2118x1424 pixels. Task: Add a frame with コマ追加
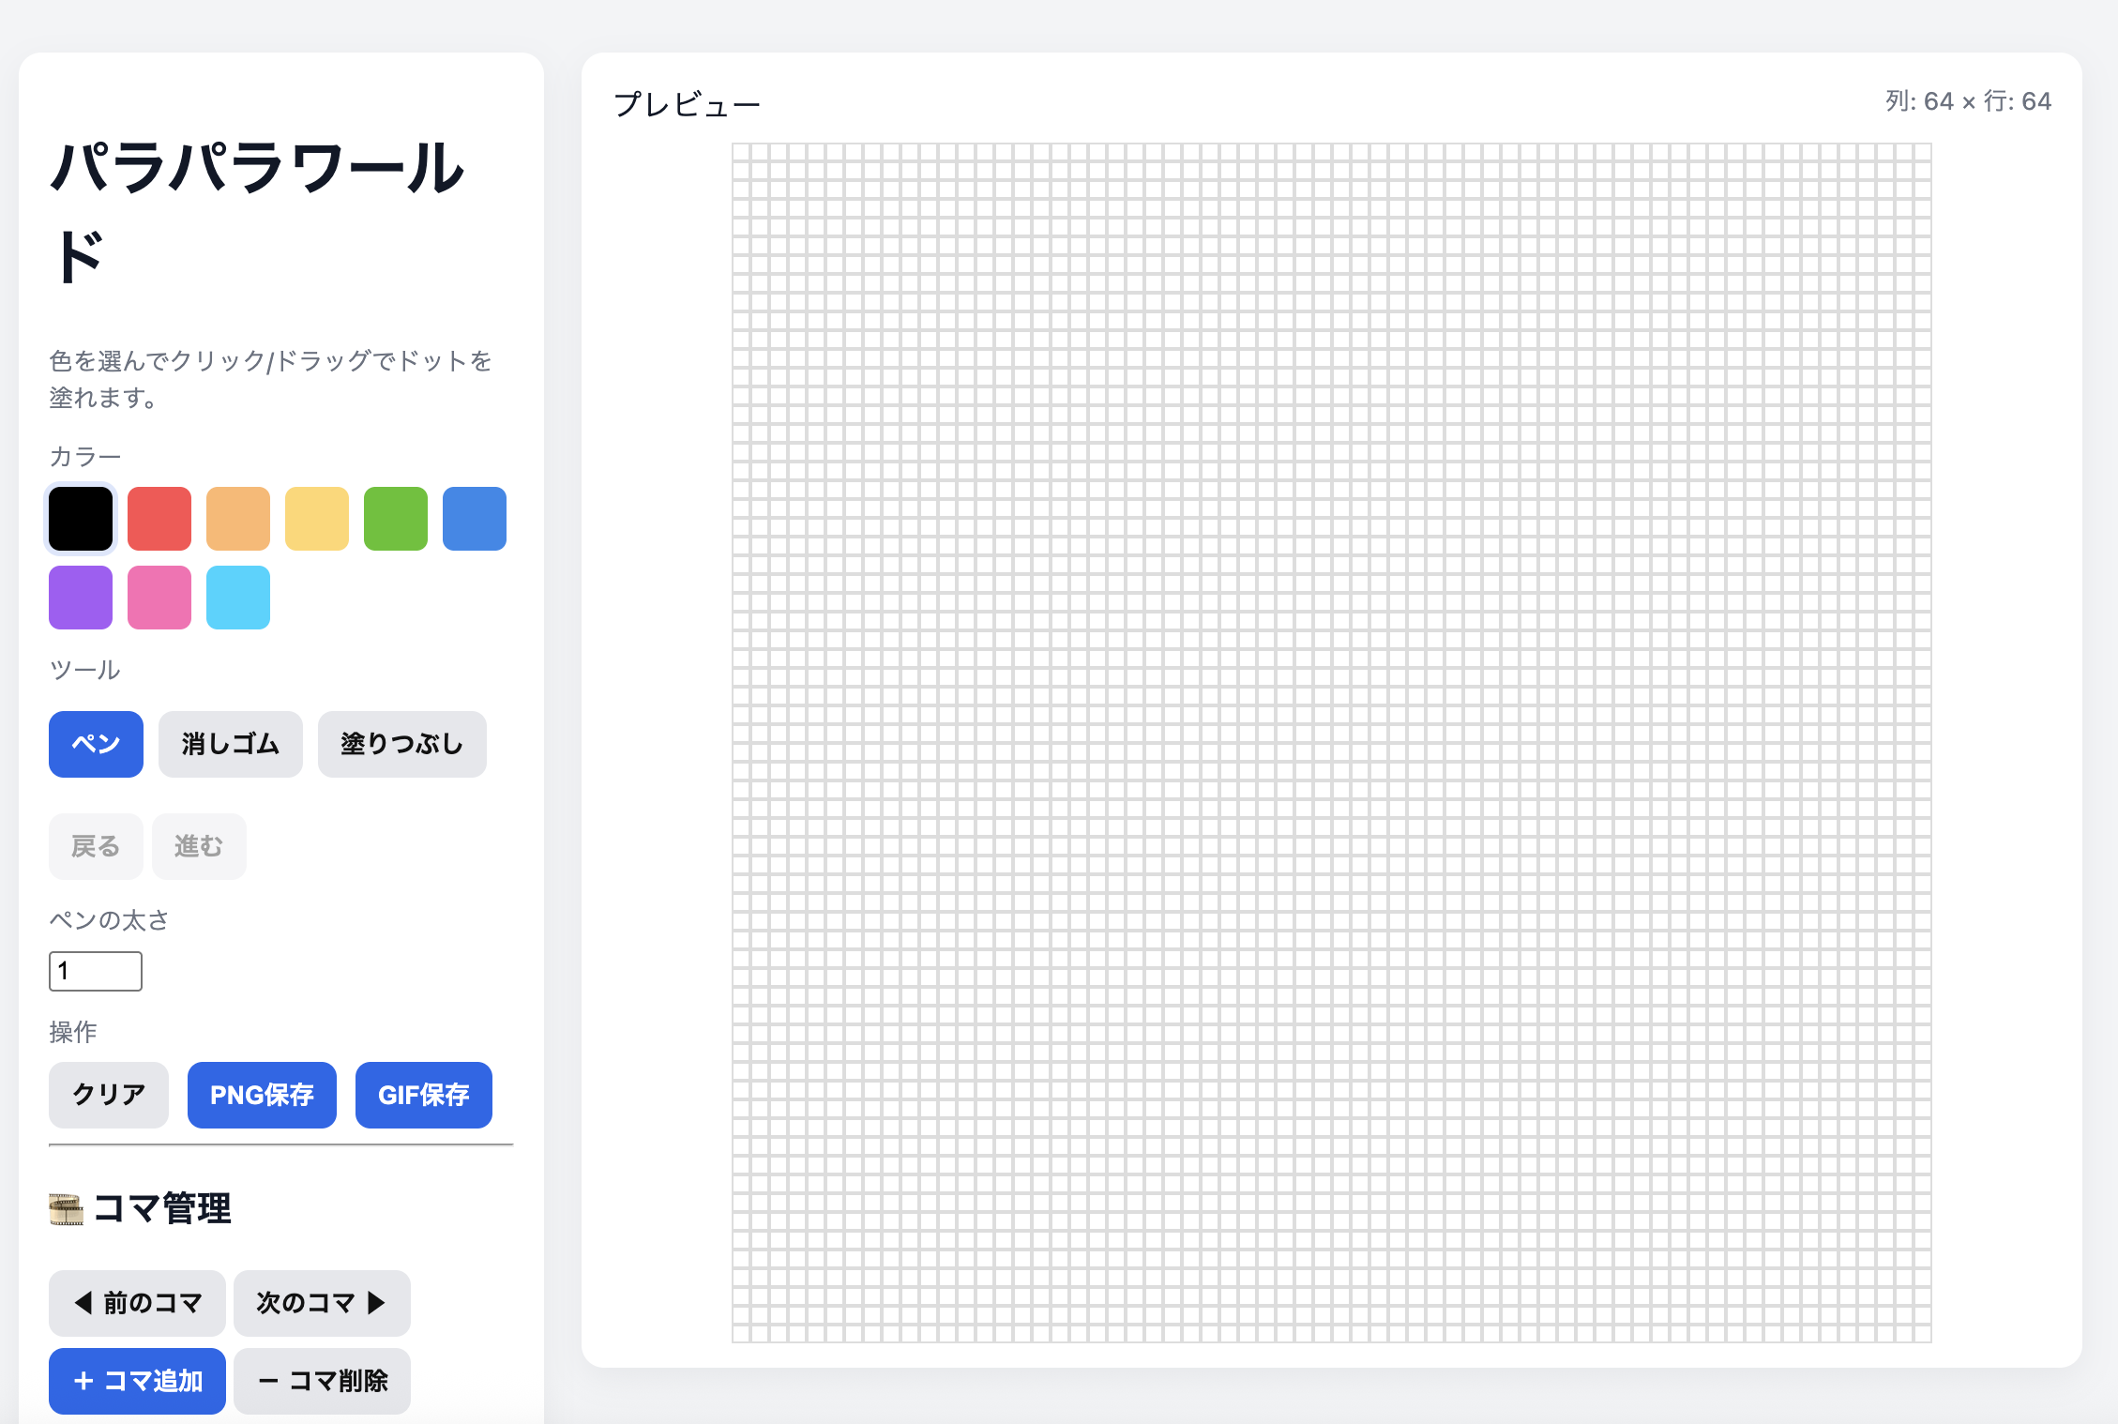click(137, 1381)
